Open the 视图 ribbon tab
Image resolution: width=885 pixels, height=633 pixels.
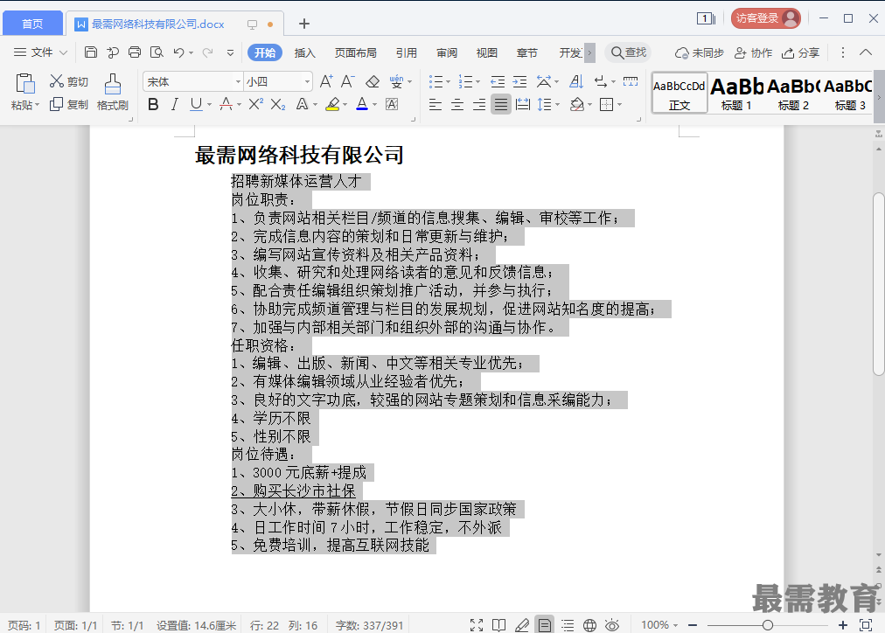click(487, 53)
